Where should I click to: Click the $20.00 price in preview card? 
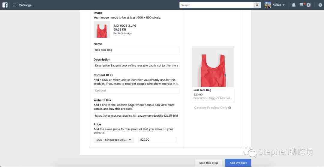click(198, 94)
